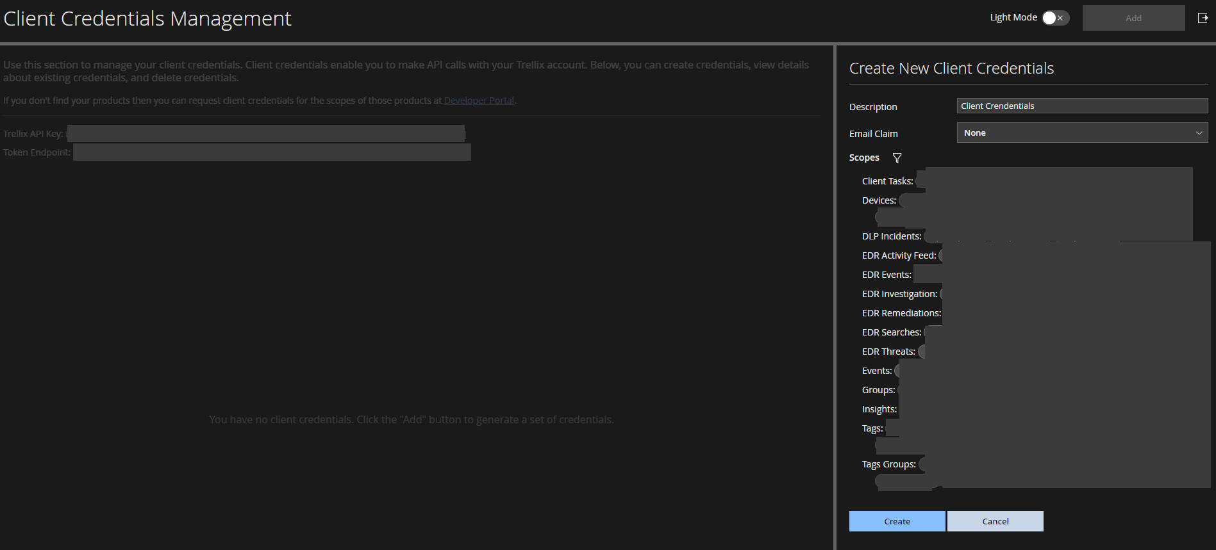The width and height of the screenshot is (1216, 550).
Task: Open the Developer Portal link
Action: (479, 101)
